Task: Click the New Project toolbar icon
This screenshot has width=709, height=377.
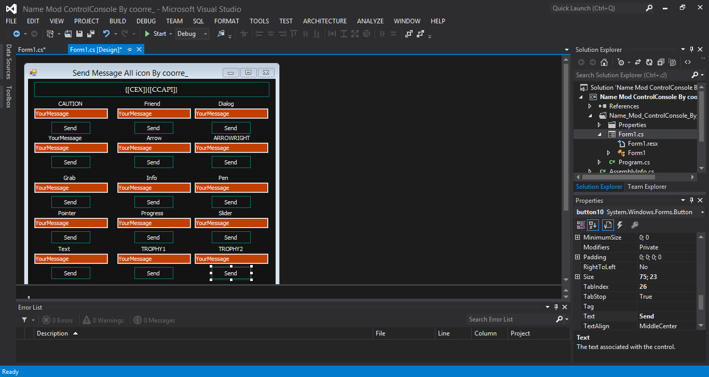Action: click(x=50, y=34)
